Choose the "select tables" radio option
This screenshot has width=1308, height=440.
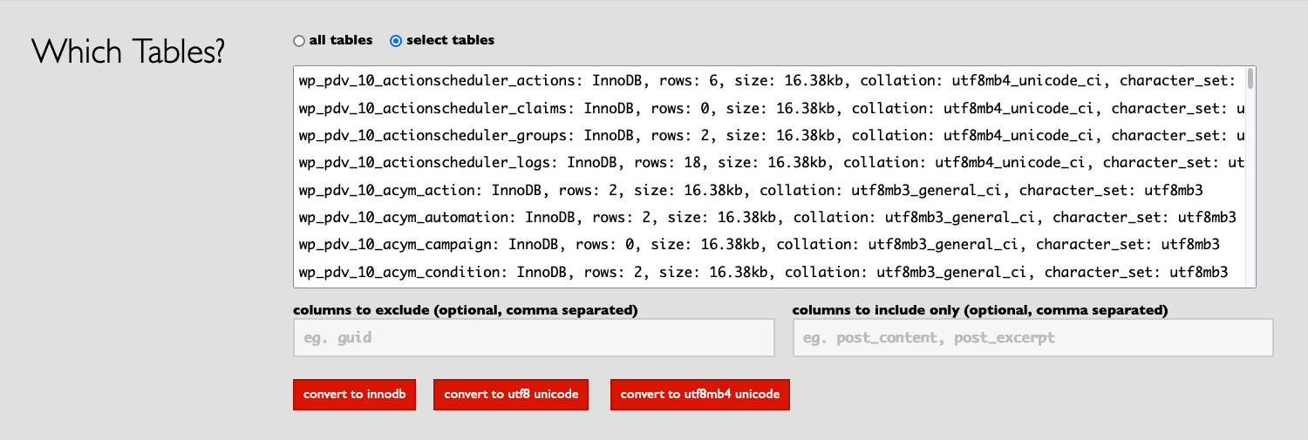point(396,41)
